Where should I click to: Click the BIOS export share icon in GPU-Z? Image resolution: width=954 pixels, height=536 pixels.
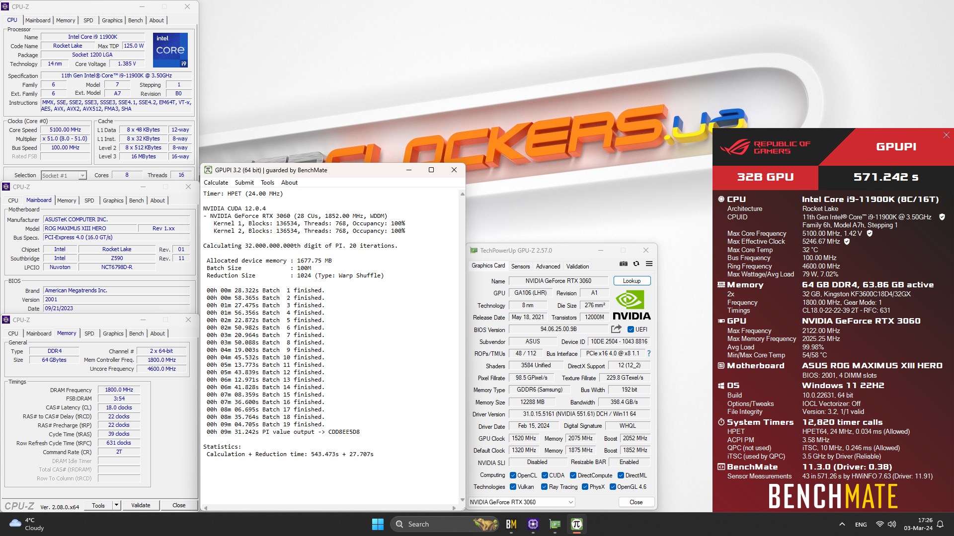pos(616,329)
